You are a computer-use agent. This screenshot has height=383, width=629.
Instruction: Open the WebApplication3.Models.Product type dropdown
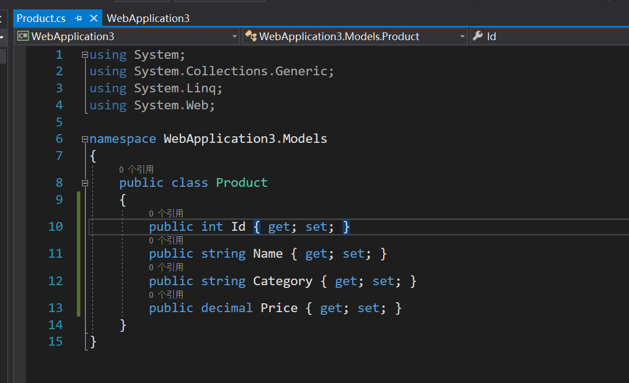(463, 37)
